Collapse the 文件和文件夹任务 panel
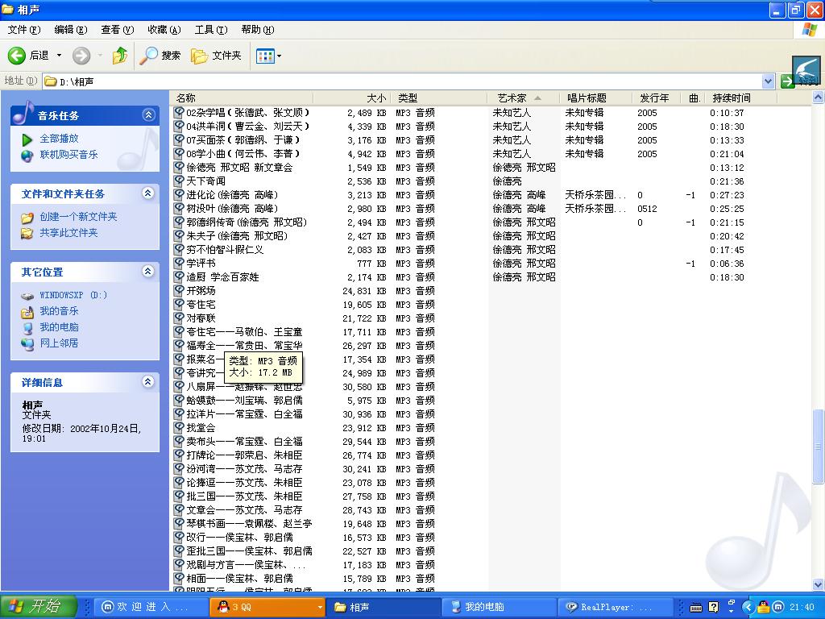 point(148,193)
